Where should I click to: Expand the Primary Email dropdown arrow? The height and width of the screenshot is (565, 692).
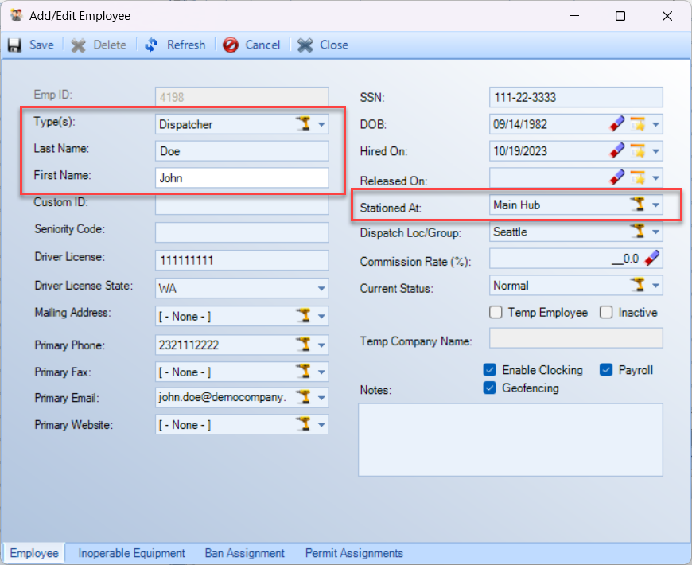pos(321,398)
